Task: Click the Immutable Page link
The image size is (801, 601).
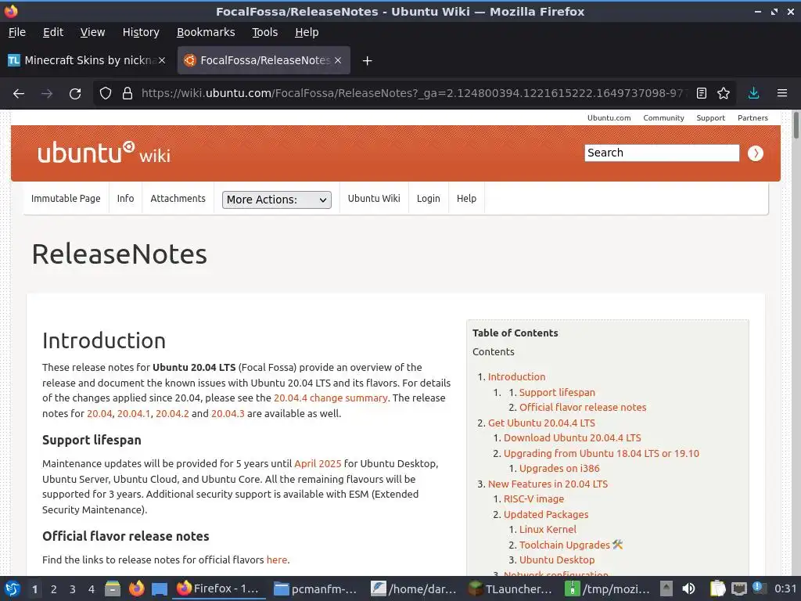Action: (x=66, y=198)
